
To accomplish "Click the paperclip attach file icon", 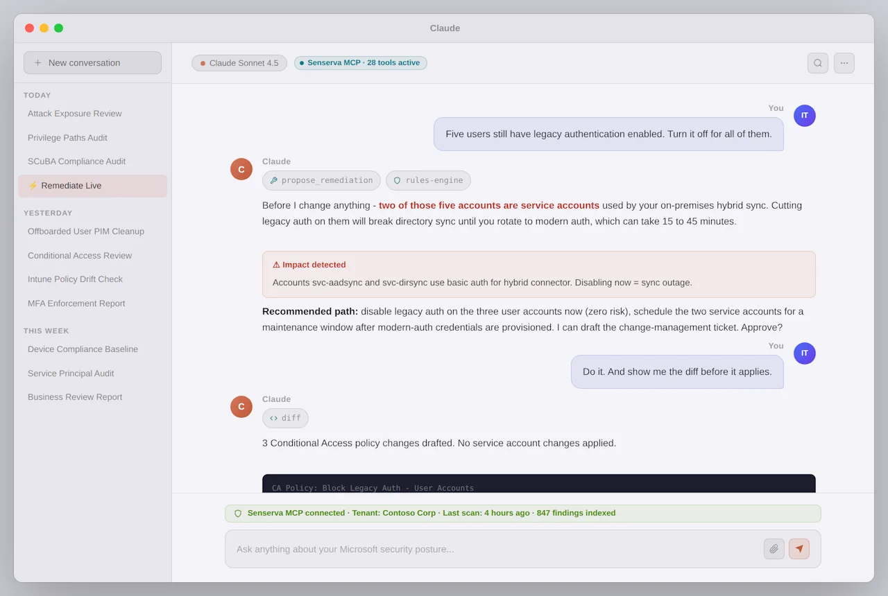I will (x=774, y=549).
